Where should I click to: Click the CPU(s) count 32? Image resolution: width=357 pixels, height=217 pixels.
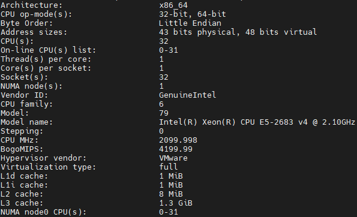pyautogui.click(x=164, y=41)
